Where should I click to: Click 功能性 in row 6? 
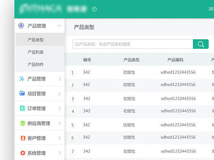coord(129,137)
